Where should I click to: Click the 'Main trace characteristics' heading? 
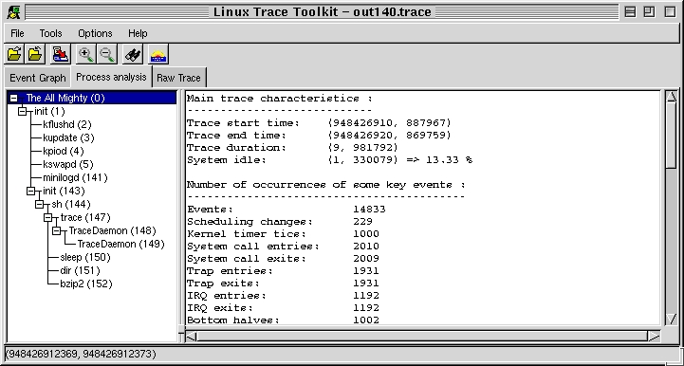(280, 99)
